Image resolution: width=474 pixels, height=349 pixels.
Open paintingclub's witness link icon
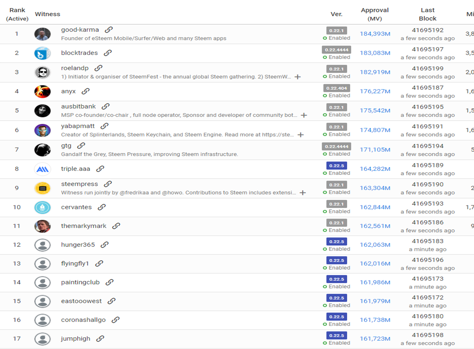[110, 282]
